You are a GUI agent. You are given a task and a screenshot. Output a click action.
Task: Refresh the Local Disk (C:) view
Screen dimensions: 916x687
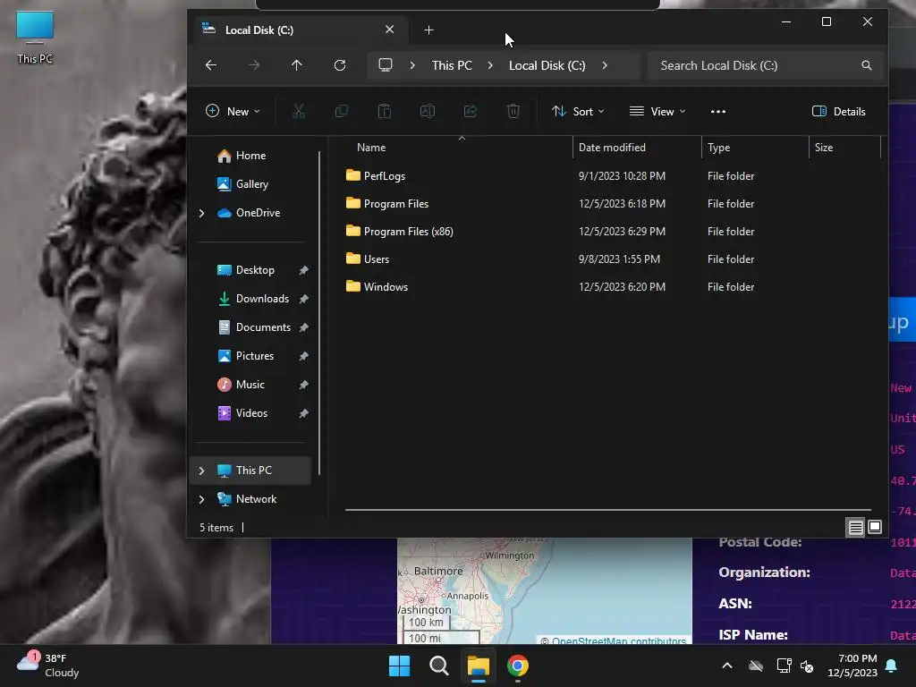point(339,65)
